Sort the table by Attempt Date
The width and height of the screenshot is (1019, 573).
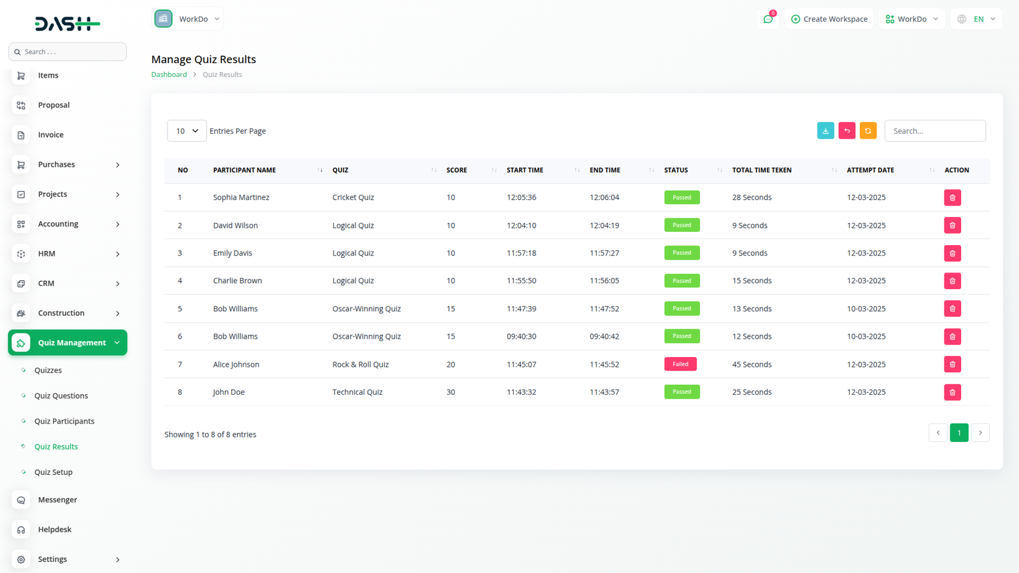(x=932, y=170)
